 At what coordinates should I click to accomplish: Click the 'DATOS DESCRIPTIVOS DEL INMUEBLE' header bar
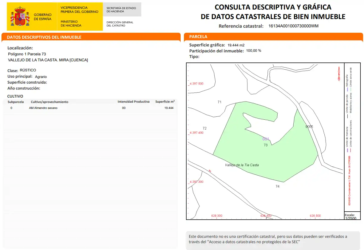91,37
